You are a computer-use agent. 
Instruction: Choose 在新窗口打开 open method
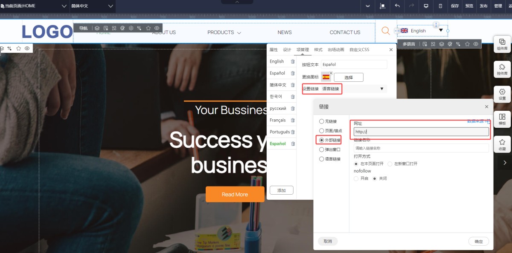390,164
